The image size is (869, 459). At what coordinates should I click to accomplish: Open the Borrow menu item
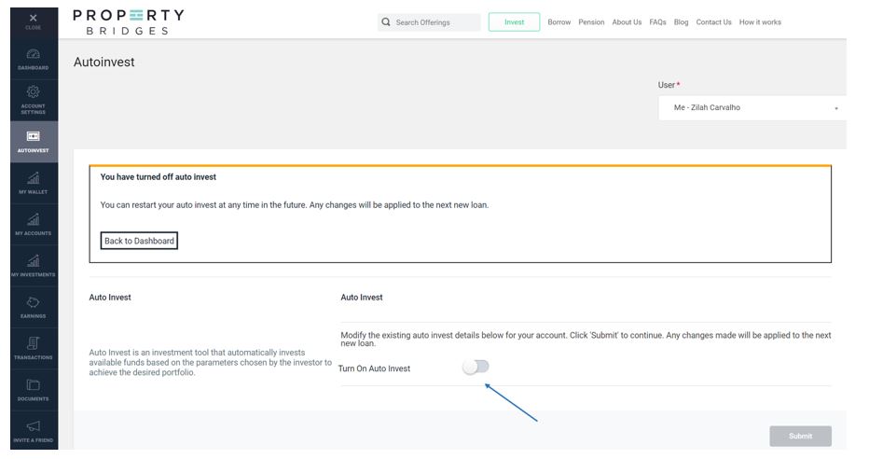coord(559,22)
